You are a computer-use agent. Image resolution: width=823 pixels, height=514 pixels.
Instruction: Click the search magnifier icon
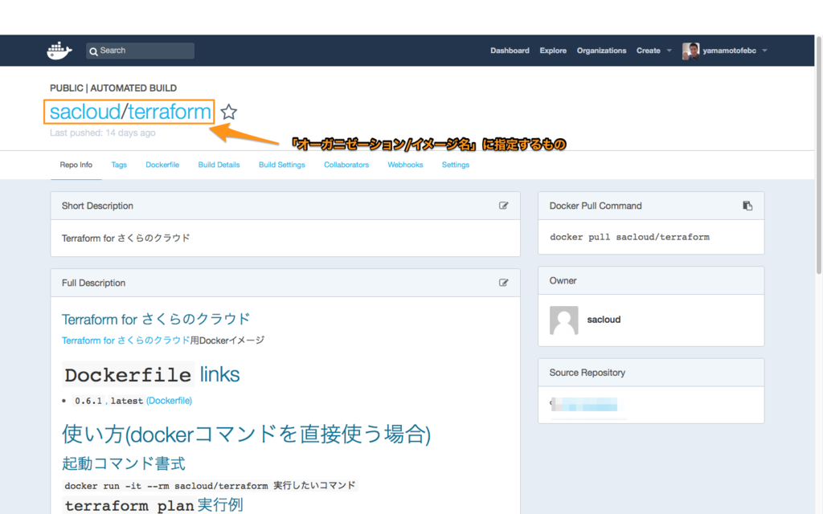coord(93,51)
